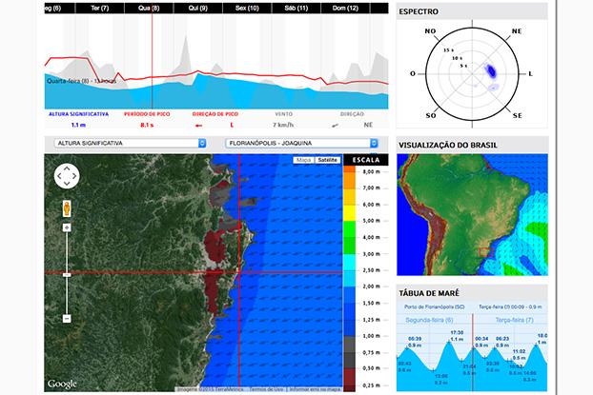
Task: Pan the map down with the arrow control
Action: click(x=67, y=184)
